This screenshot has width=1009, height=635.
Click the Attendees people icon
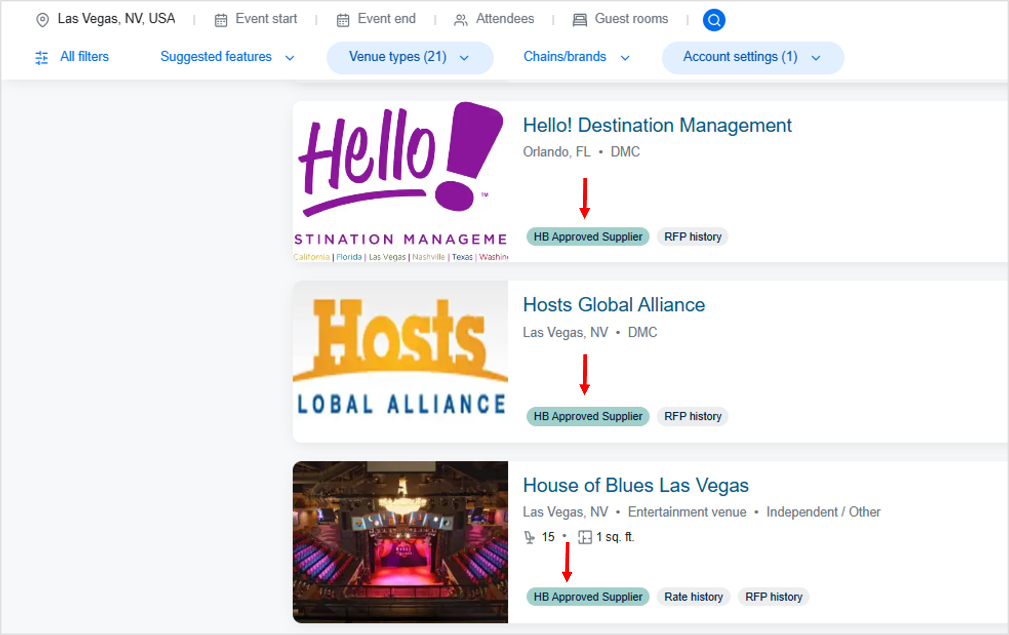click(x=460, y=19)
